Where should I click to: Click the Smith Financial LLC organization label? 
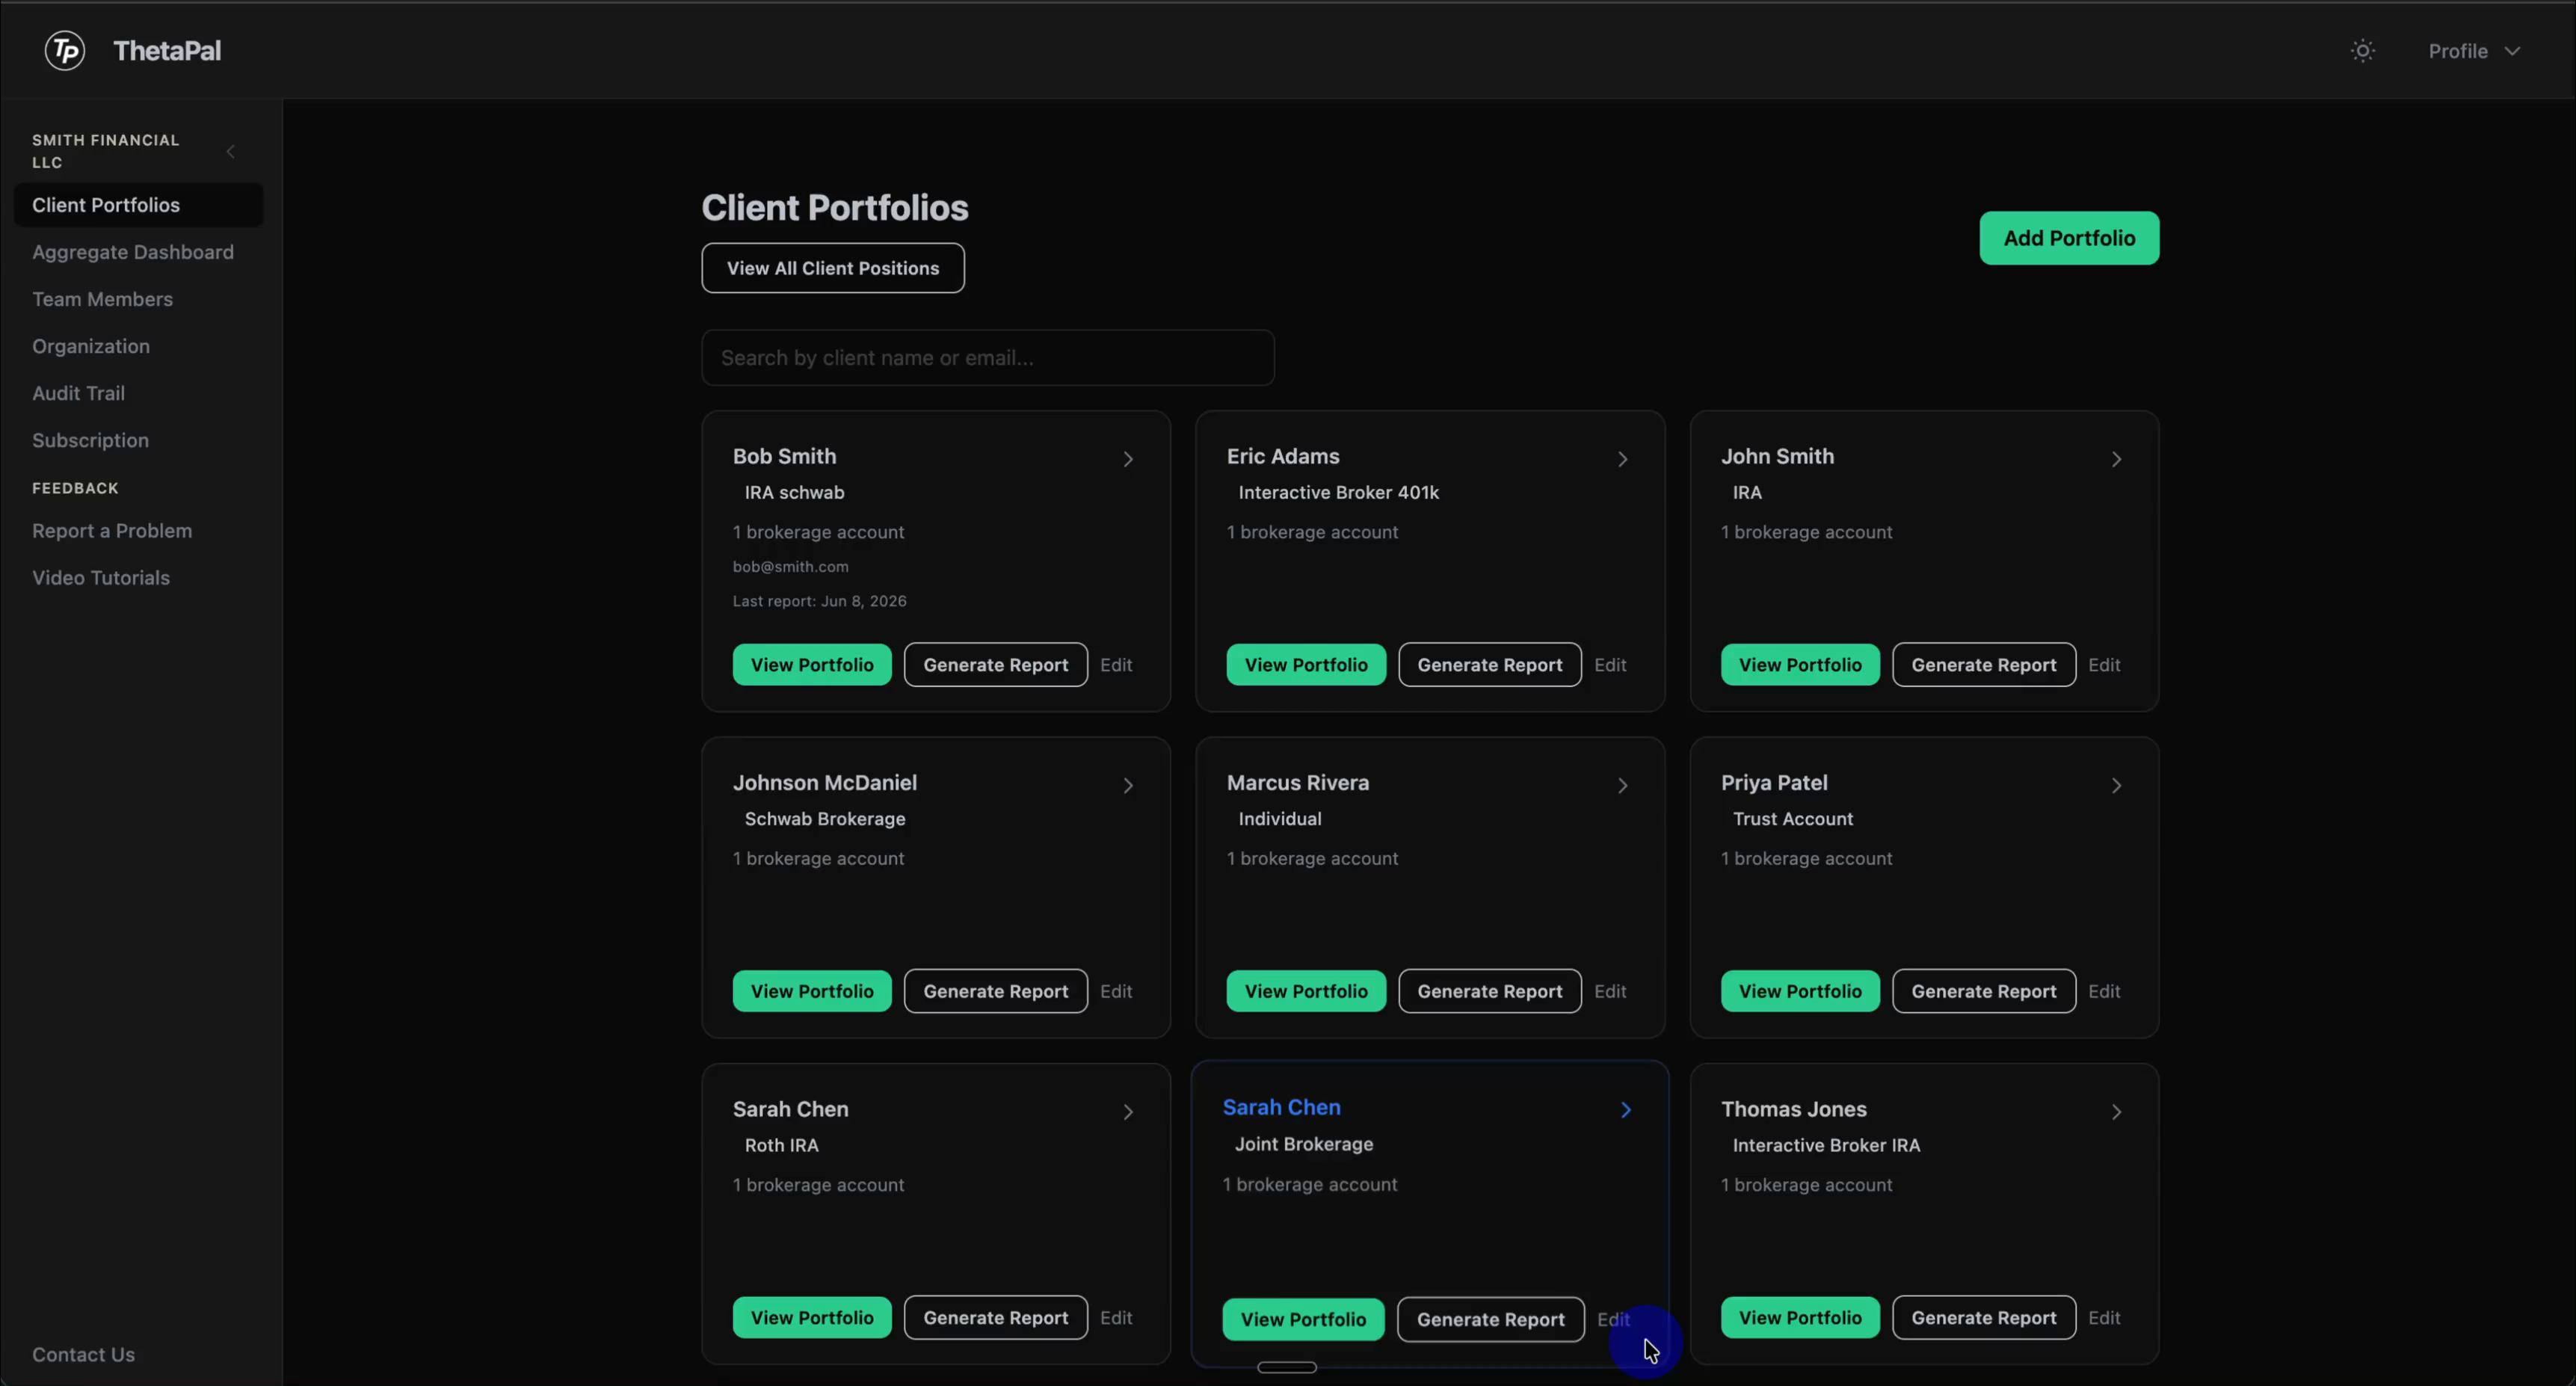coord(105,151)
